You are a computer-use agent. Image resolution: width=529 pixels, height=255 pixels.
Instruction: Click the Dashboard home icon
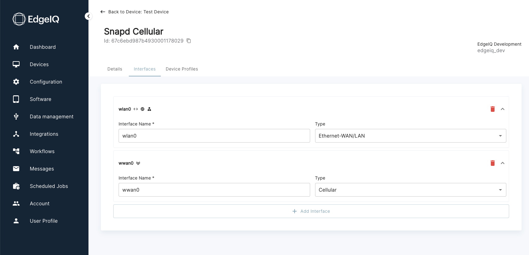16,47
